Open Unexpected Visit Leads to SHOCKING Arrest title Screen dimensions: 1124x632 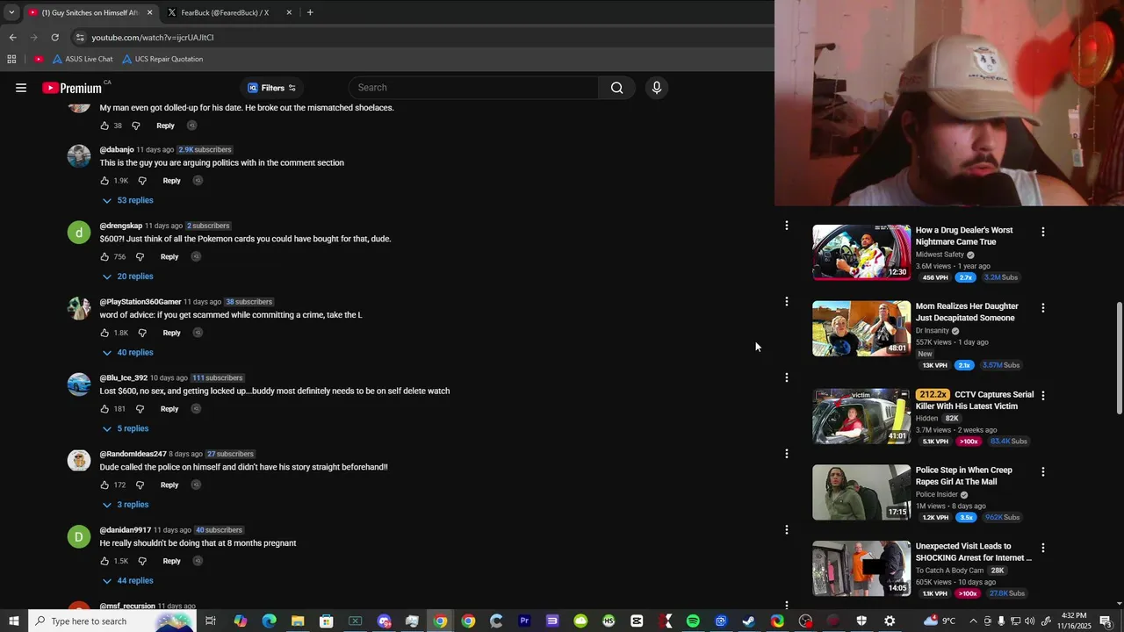point(973,552)
